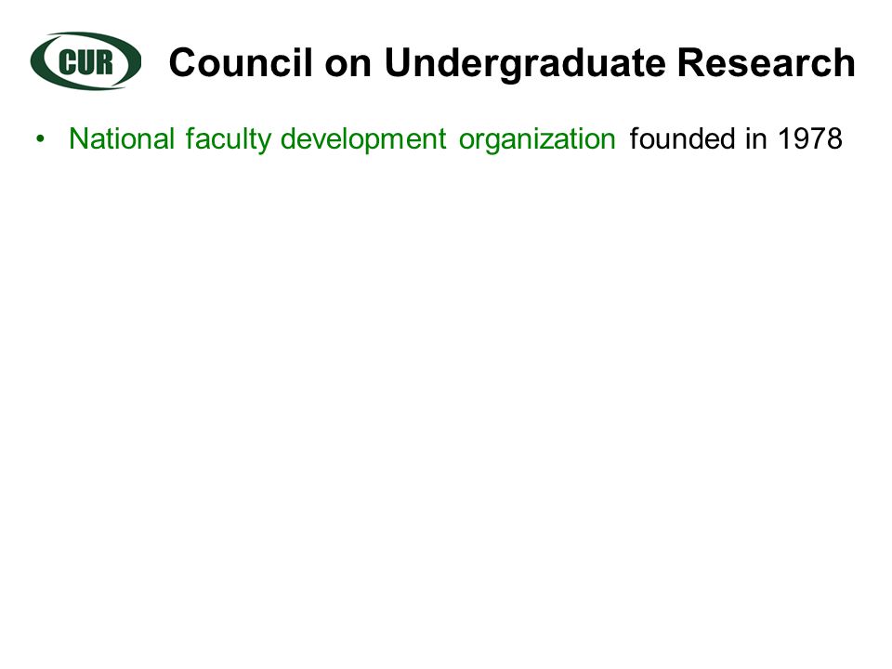Click the green CUR oval logo
Image resolution: width=892 pixels, height=669 pixels.
[x=85, y=61]
